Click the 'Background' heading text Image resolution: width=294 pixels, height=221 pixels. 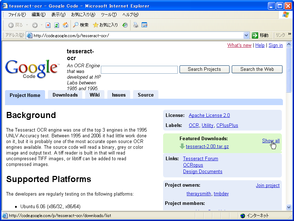[31, 115]
